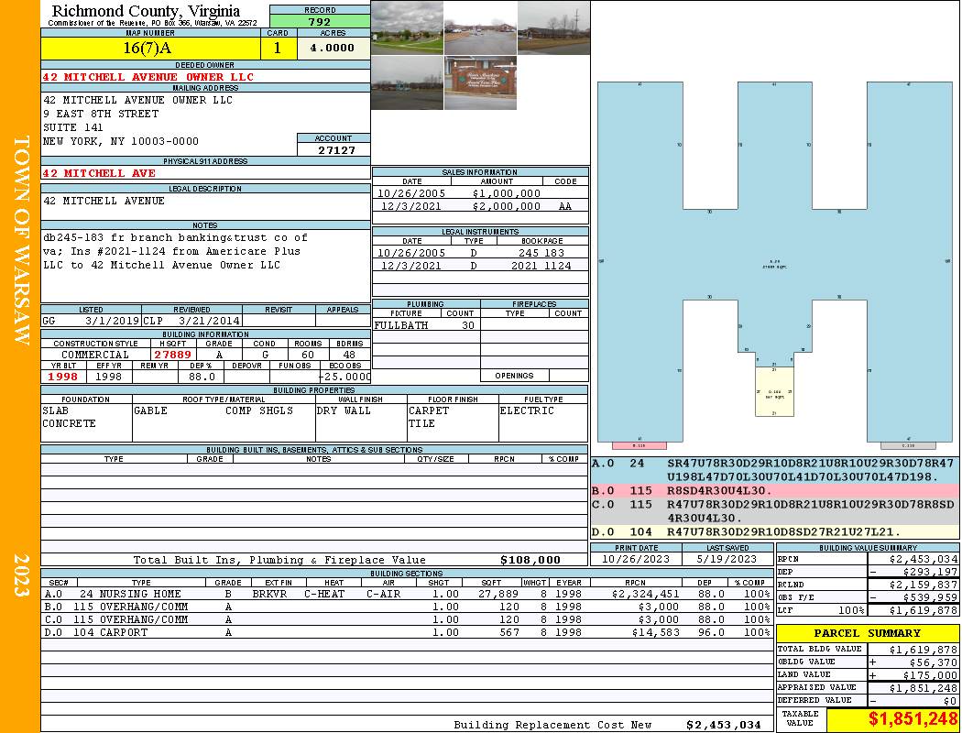The image size is (962, 733).
Task: Click the account number 27127 box
Action: tap(333, 150)
